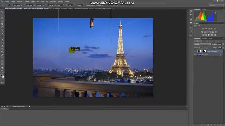Switch to the Kanallar tab

[204, 38]
